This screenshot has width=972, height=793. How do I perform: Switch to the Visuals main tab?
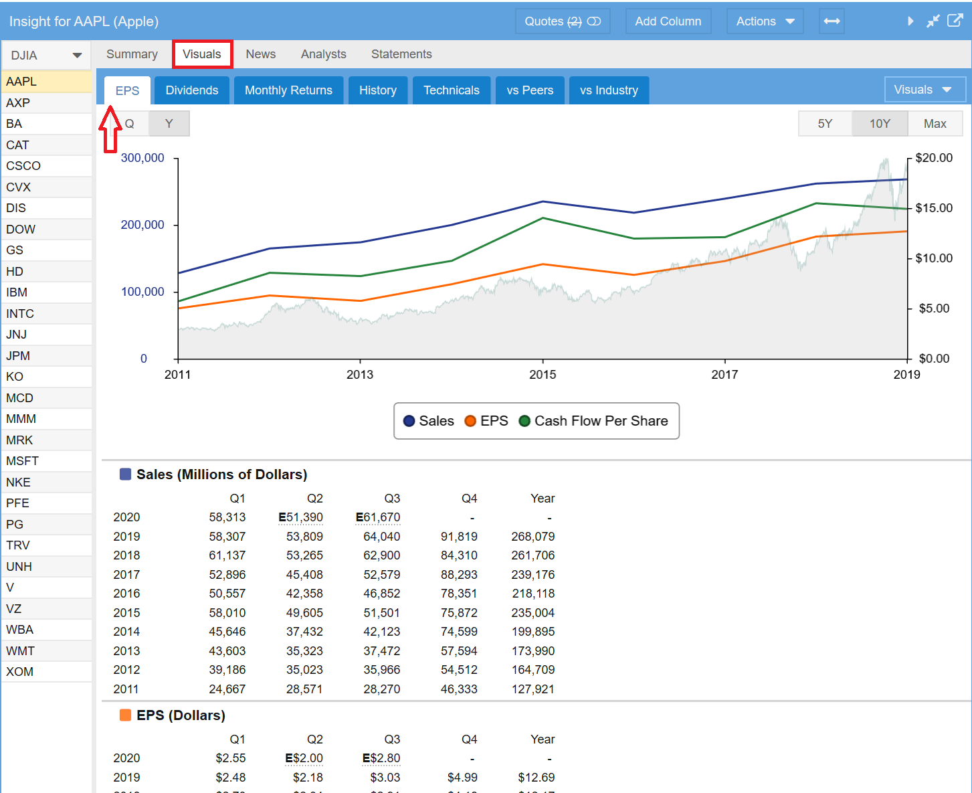(x=202, y=54)
